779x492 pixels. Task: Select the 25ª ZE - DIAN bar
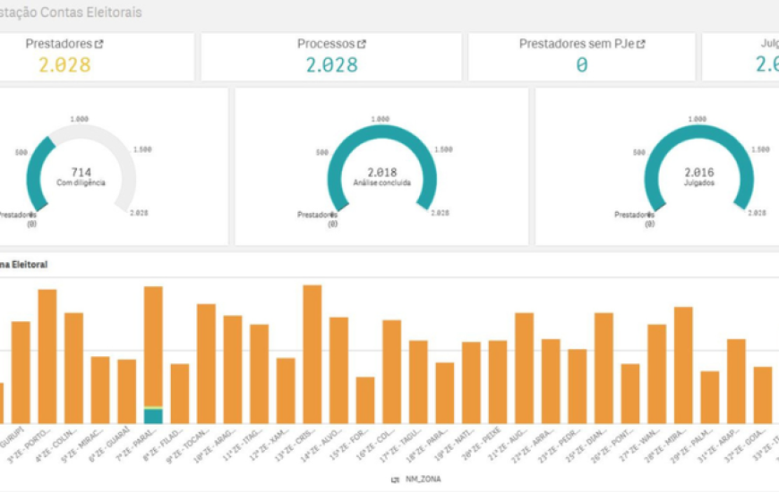tap(604, 367)
